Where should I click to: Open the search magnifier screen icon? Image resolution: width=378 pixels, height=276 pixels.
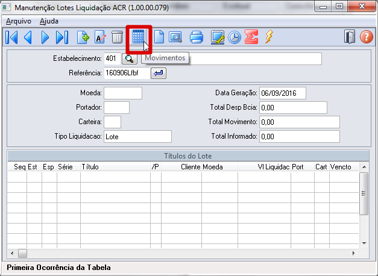(175, 37)
